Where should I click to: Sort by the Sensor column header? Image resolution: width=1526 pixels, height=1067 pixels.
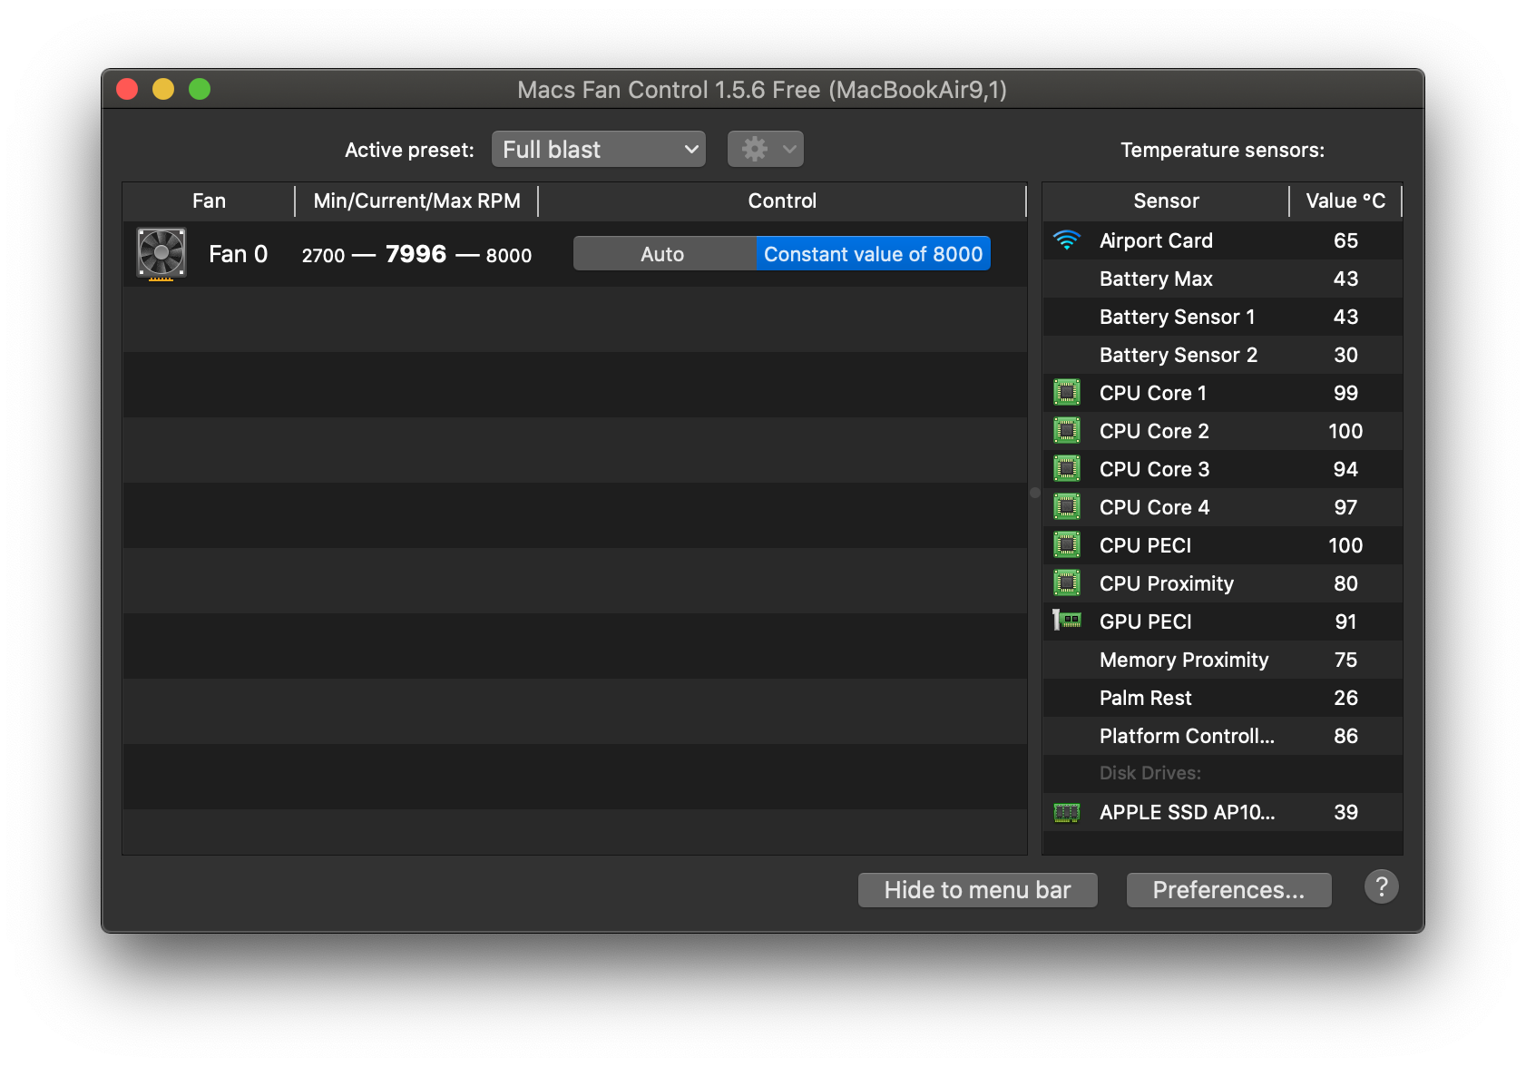pos(1167,201)
